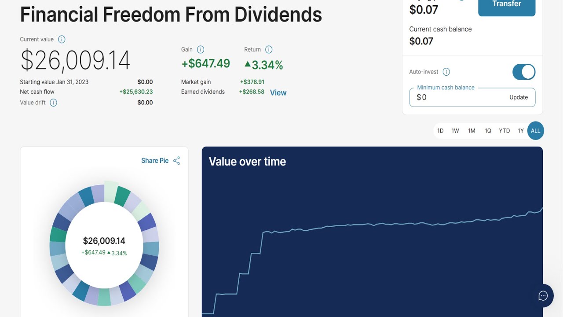This screenshot has height=317, width=563.
Task: Select the 1M time range
Action: click(x=472, y=131)
